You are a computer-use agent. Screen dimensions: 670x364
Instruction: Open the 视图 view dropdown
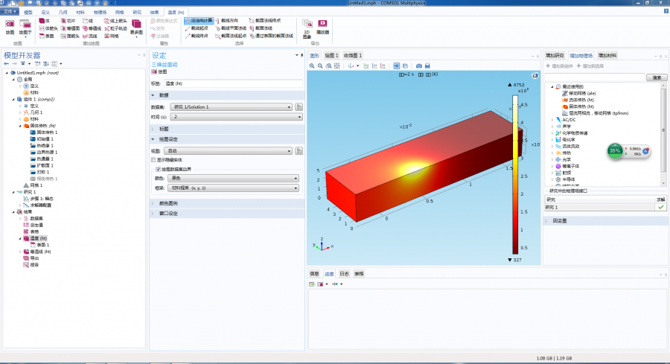pyautogui.click(x=229, y=151)
